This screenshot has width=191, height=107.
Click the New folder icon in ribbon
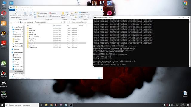(x=63, y=13)
